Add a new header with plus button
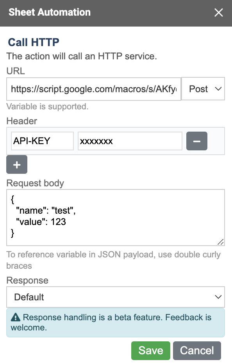This screenshot has width=232, height=364. (17, 164)
